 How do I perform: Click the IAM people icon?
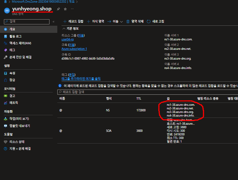point(6,43)
